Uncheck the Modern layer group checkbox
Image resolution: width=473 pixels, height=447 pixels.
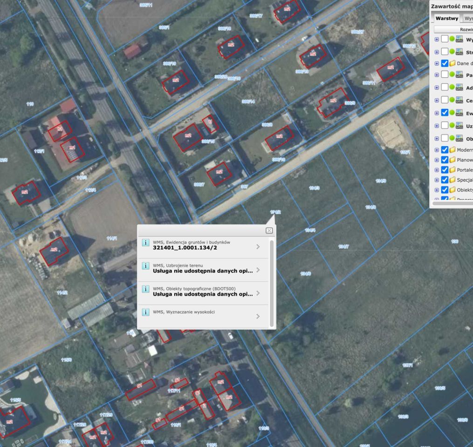click(x=445, y=150)
